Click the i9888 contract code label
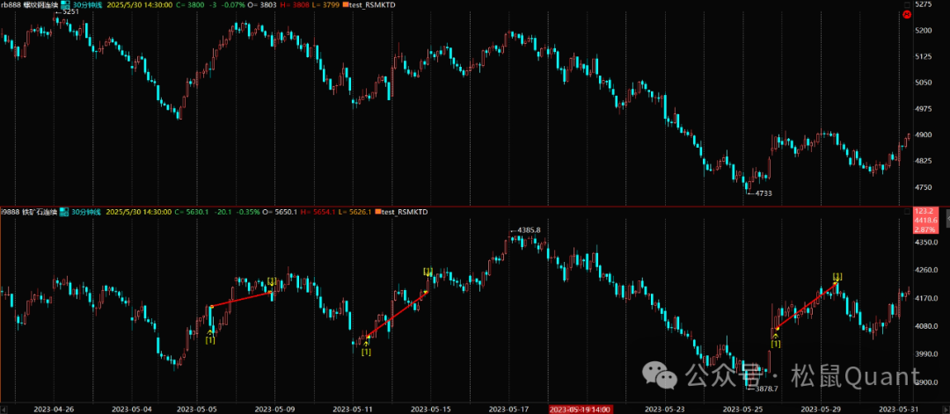This screenshot has width=950, height=414. click(x=12, y=212)
